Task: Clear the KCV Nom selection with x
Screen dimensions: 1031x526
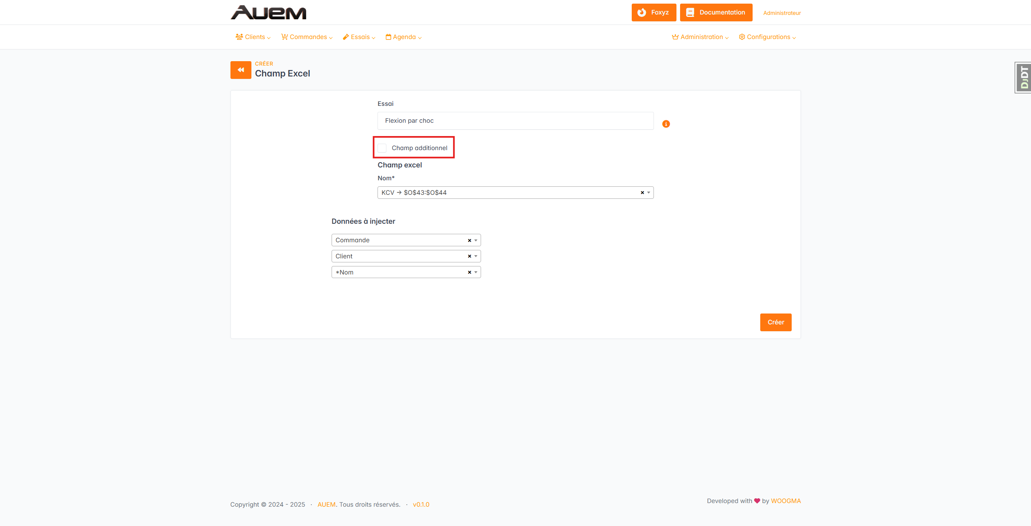Action: click(x=642, y=193)
